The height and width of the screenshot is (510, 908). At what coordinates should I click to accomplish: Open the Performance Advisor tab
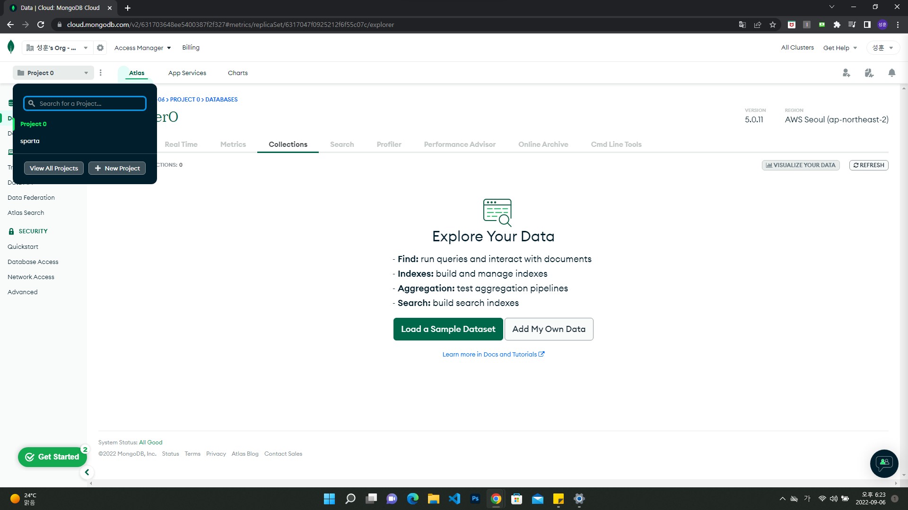pos(460,144)
